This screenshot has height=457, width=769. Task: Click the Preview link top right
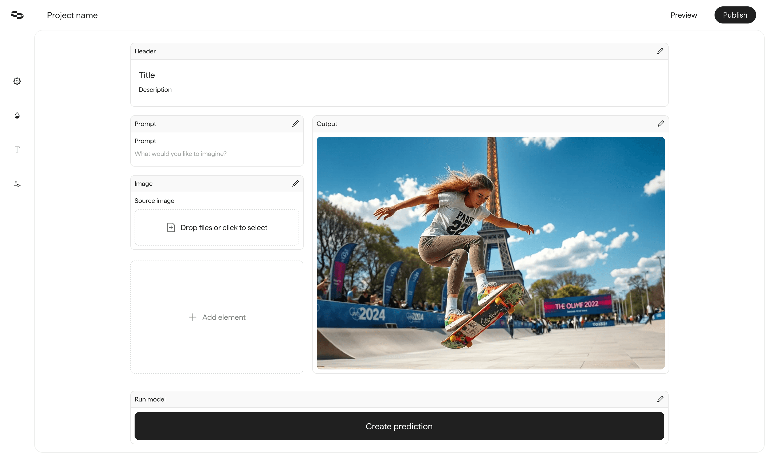coord(684,15)
